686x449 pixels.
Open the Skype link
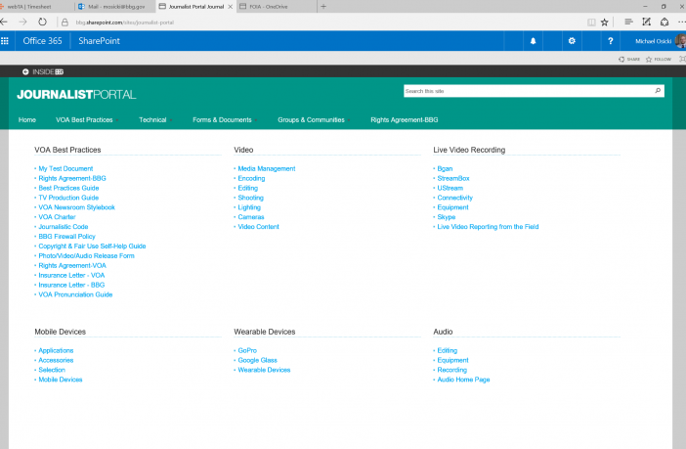pyautogui.click(x=447, y=217)
